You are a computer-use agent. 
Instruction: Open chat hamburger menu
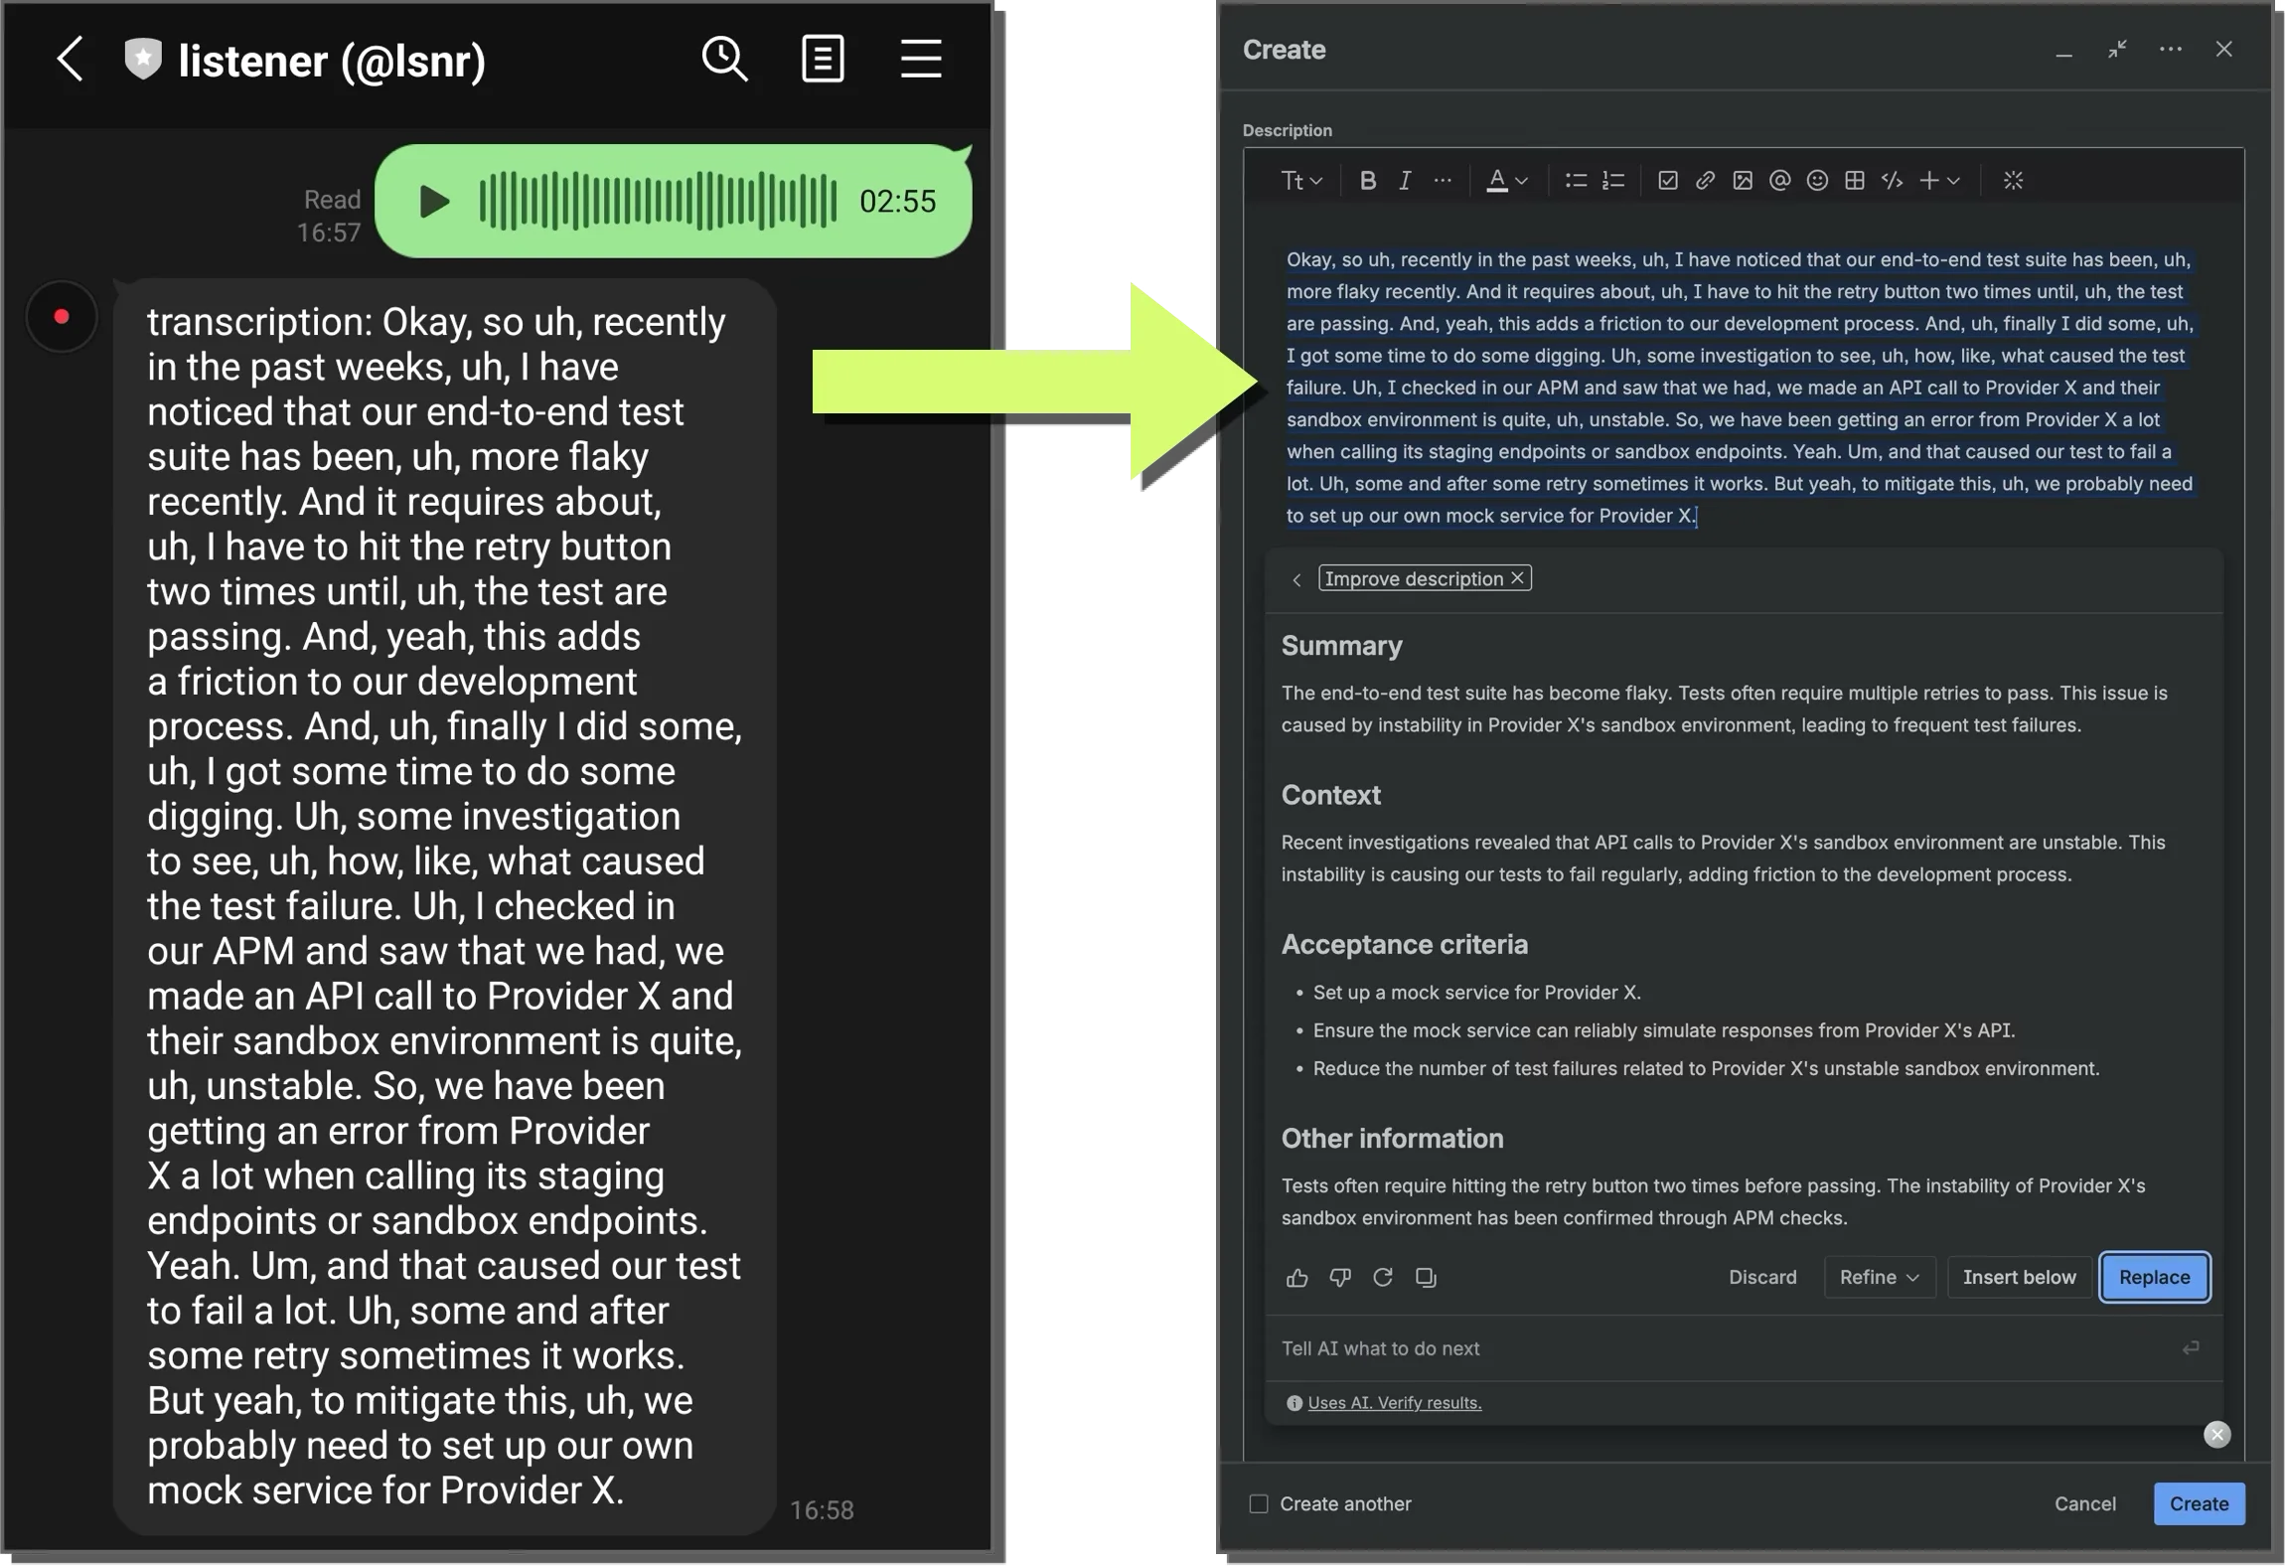[921, 60]
